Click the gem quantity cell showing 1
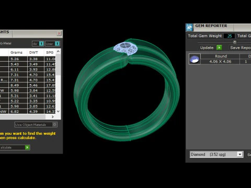 tap(246, 62)
